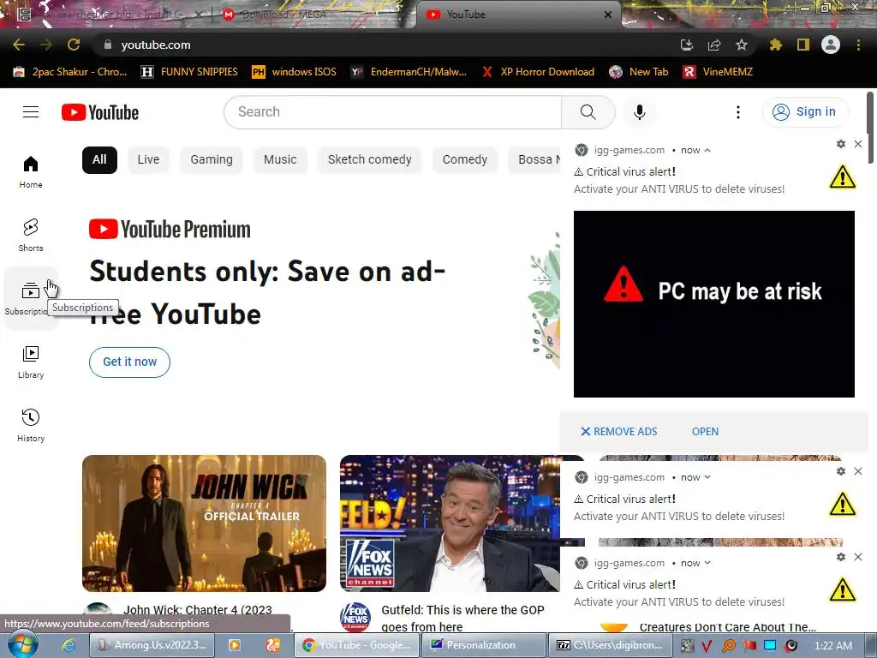Click the taskbar clock 1:22 AM
This screenshot has width=877, height=658.
tap(832, 645)
